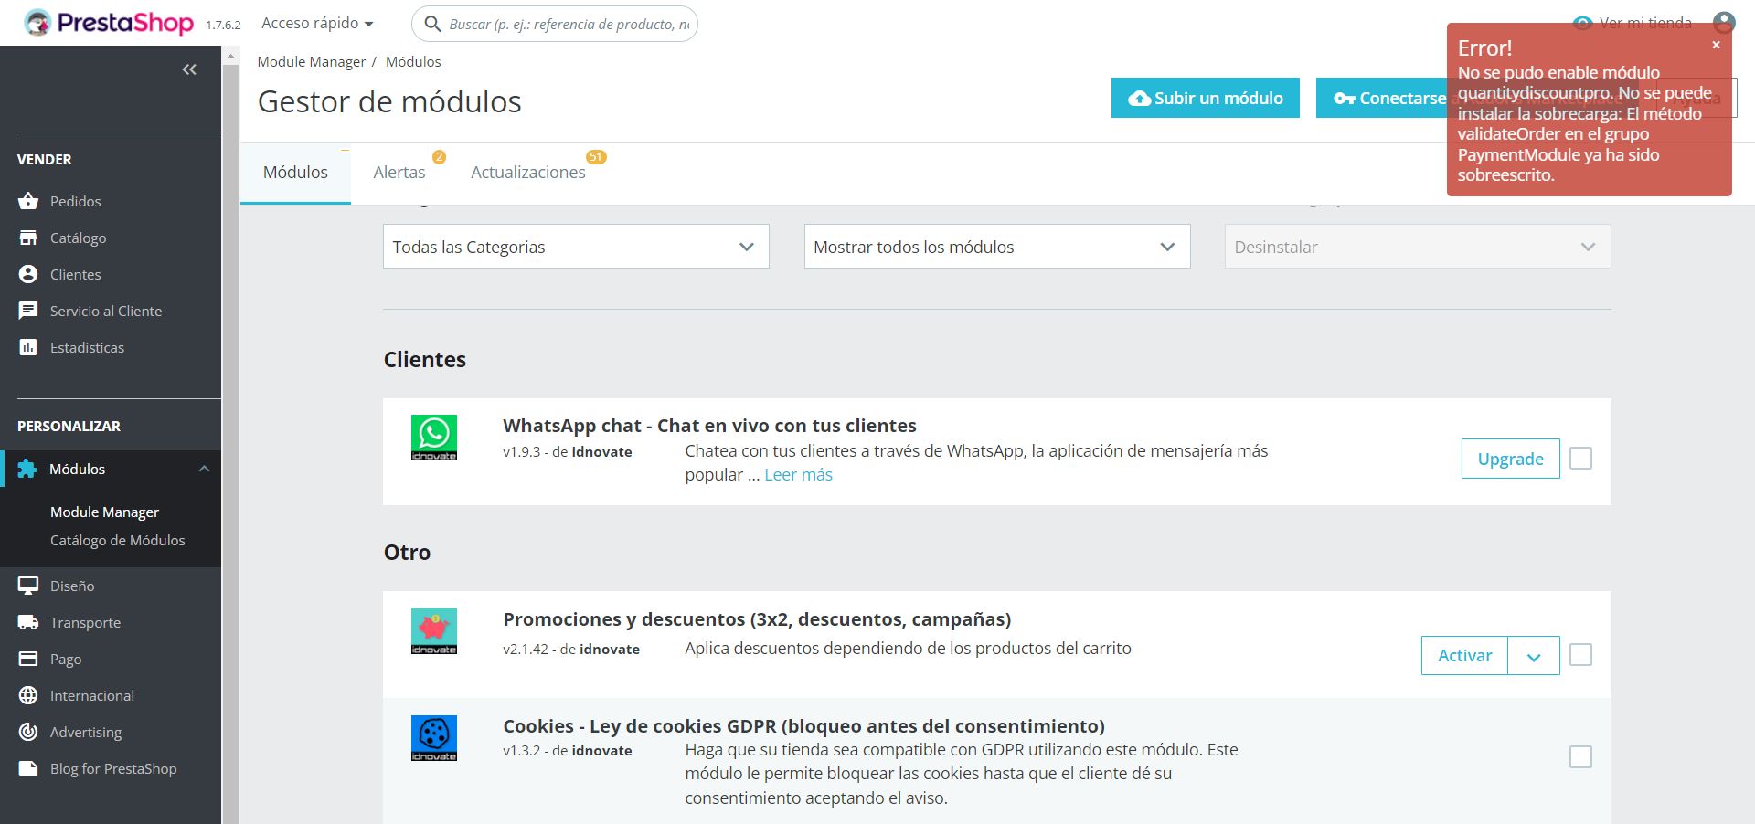The height and width of the screenshot is (824, 1755).
Task: Click the Clientes section heading
Action: 425,359
